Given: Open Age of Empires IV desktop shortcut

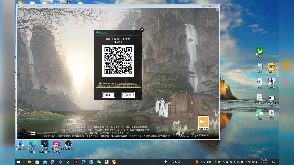Looking at the screenshot, I should [x=44, y=146].
